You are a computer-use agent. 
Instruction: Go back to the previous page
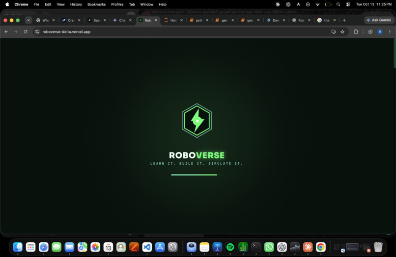pos(6,32)
